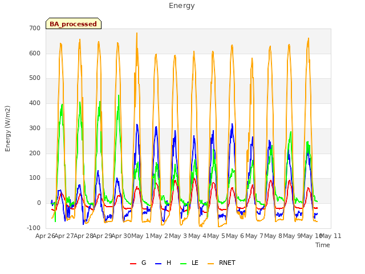Click the May 2 x-axis date label

click(x=159, y=236)
